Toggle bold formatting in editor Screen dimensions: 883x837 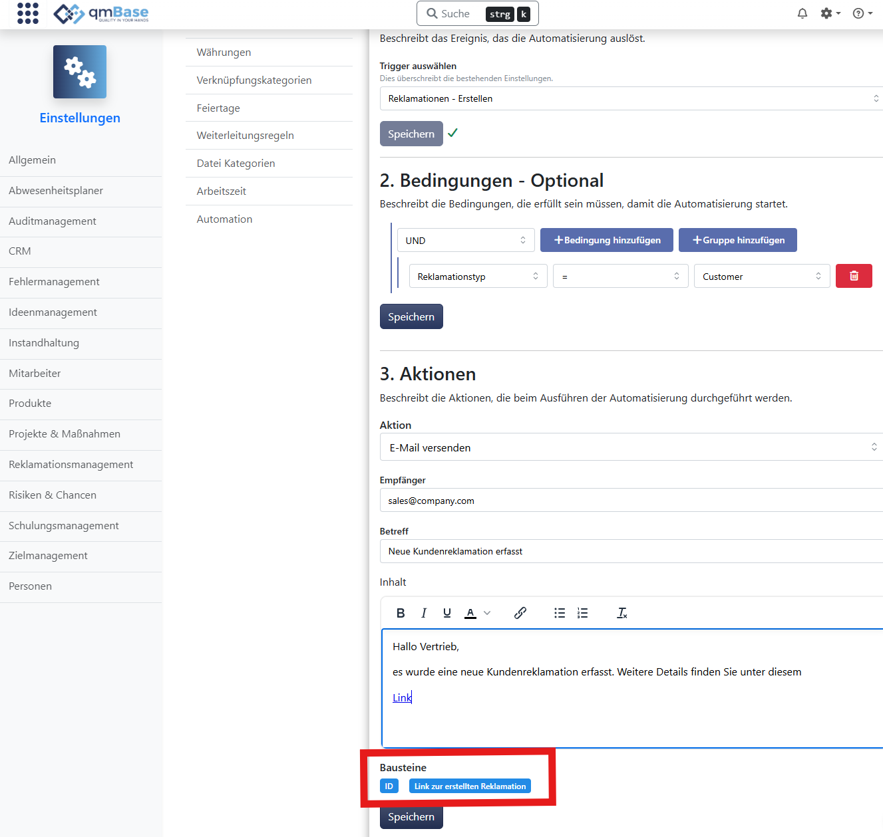[401, 613]
